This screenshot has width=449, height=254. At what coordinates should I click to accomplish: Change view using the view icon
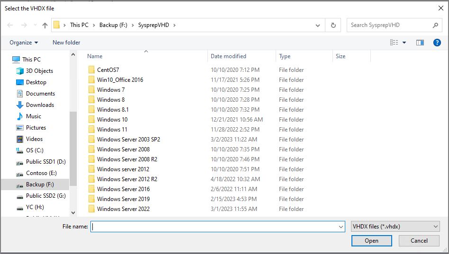point(394,43)
